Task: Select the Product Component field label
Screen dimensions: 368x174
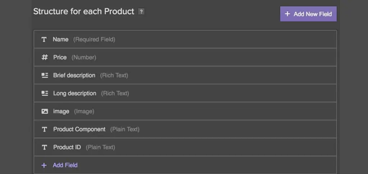Action: (x=79, y=129)
